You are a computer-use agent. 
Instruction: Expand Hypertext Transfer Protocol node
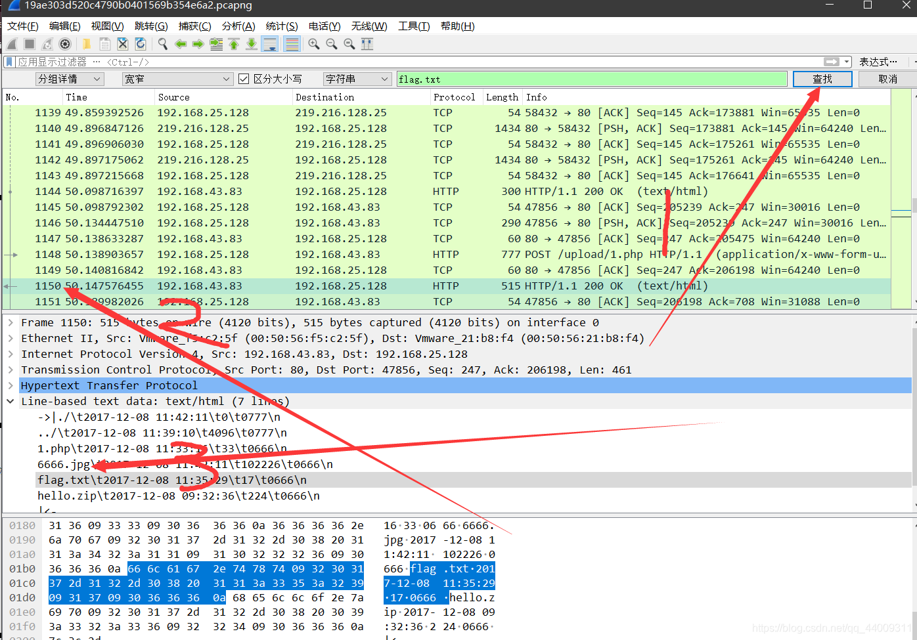click(x=11, y=385)
